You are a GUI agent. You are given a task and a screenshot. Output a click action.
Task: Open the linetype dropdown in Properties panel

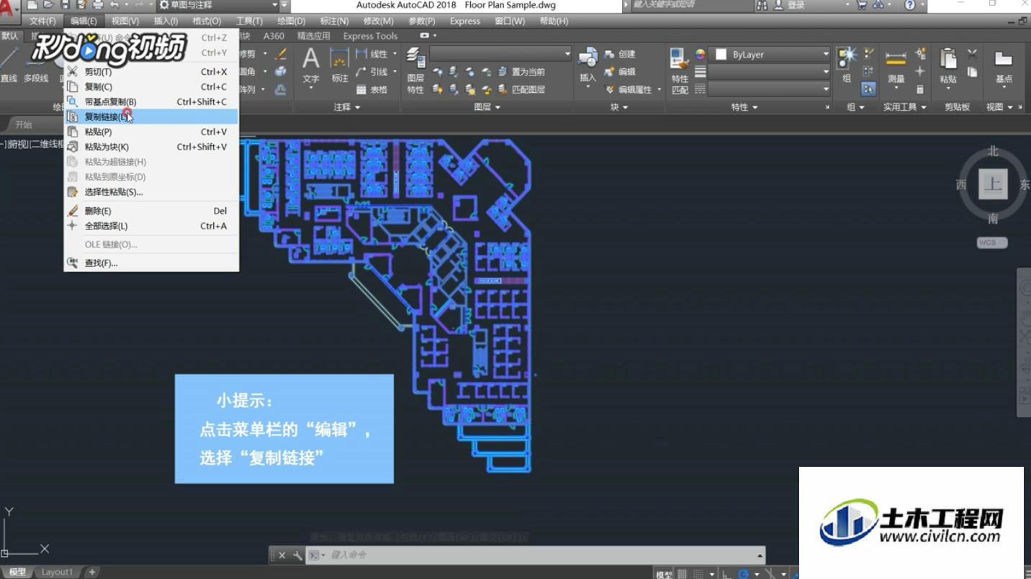770,89
